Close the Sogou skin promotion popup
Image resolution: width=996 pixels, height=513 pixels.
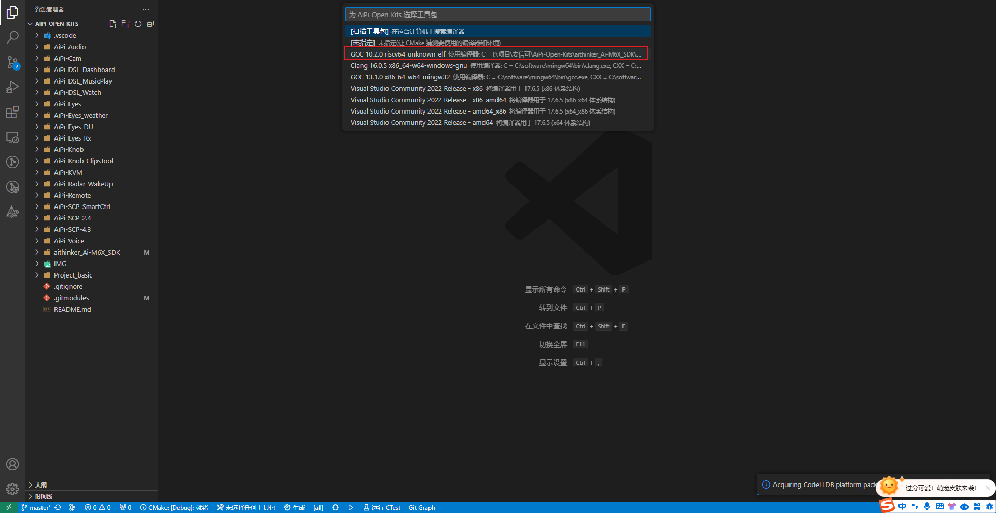point(988,488)
